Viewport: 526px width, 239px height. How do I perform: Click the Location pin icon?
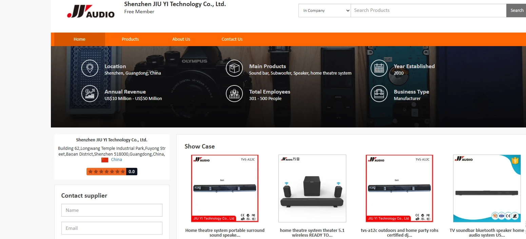click(x=90, y=68)
